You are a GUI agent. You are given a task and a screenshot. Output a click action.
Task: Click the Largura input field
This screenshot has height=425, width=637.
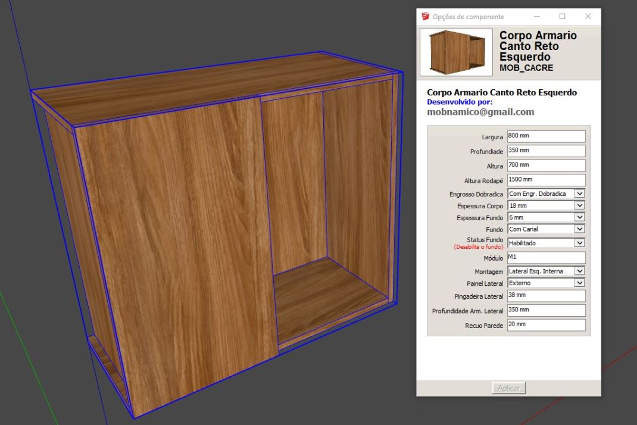pos(546,136)
